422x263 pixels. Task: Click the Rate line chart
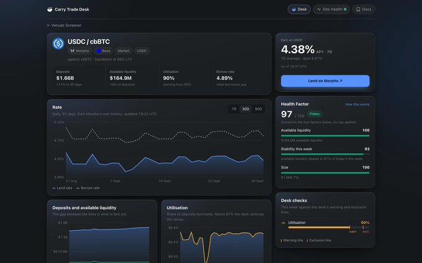coord(164,150)
